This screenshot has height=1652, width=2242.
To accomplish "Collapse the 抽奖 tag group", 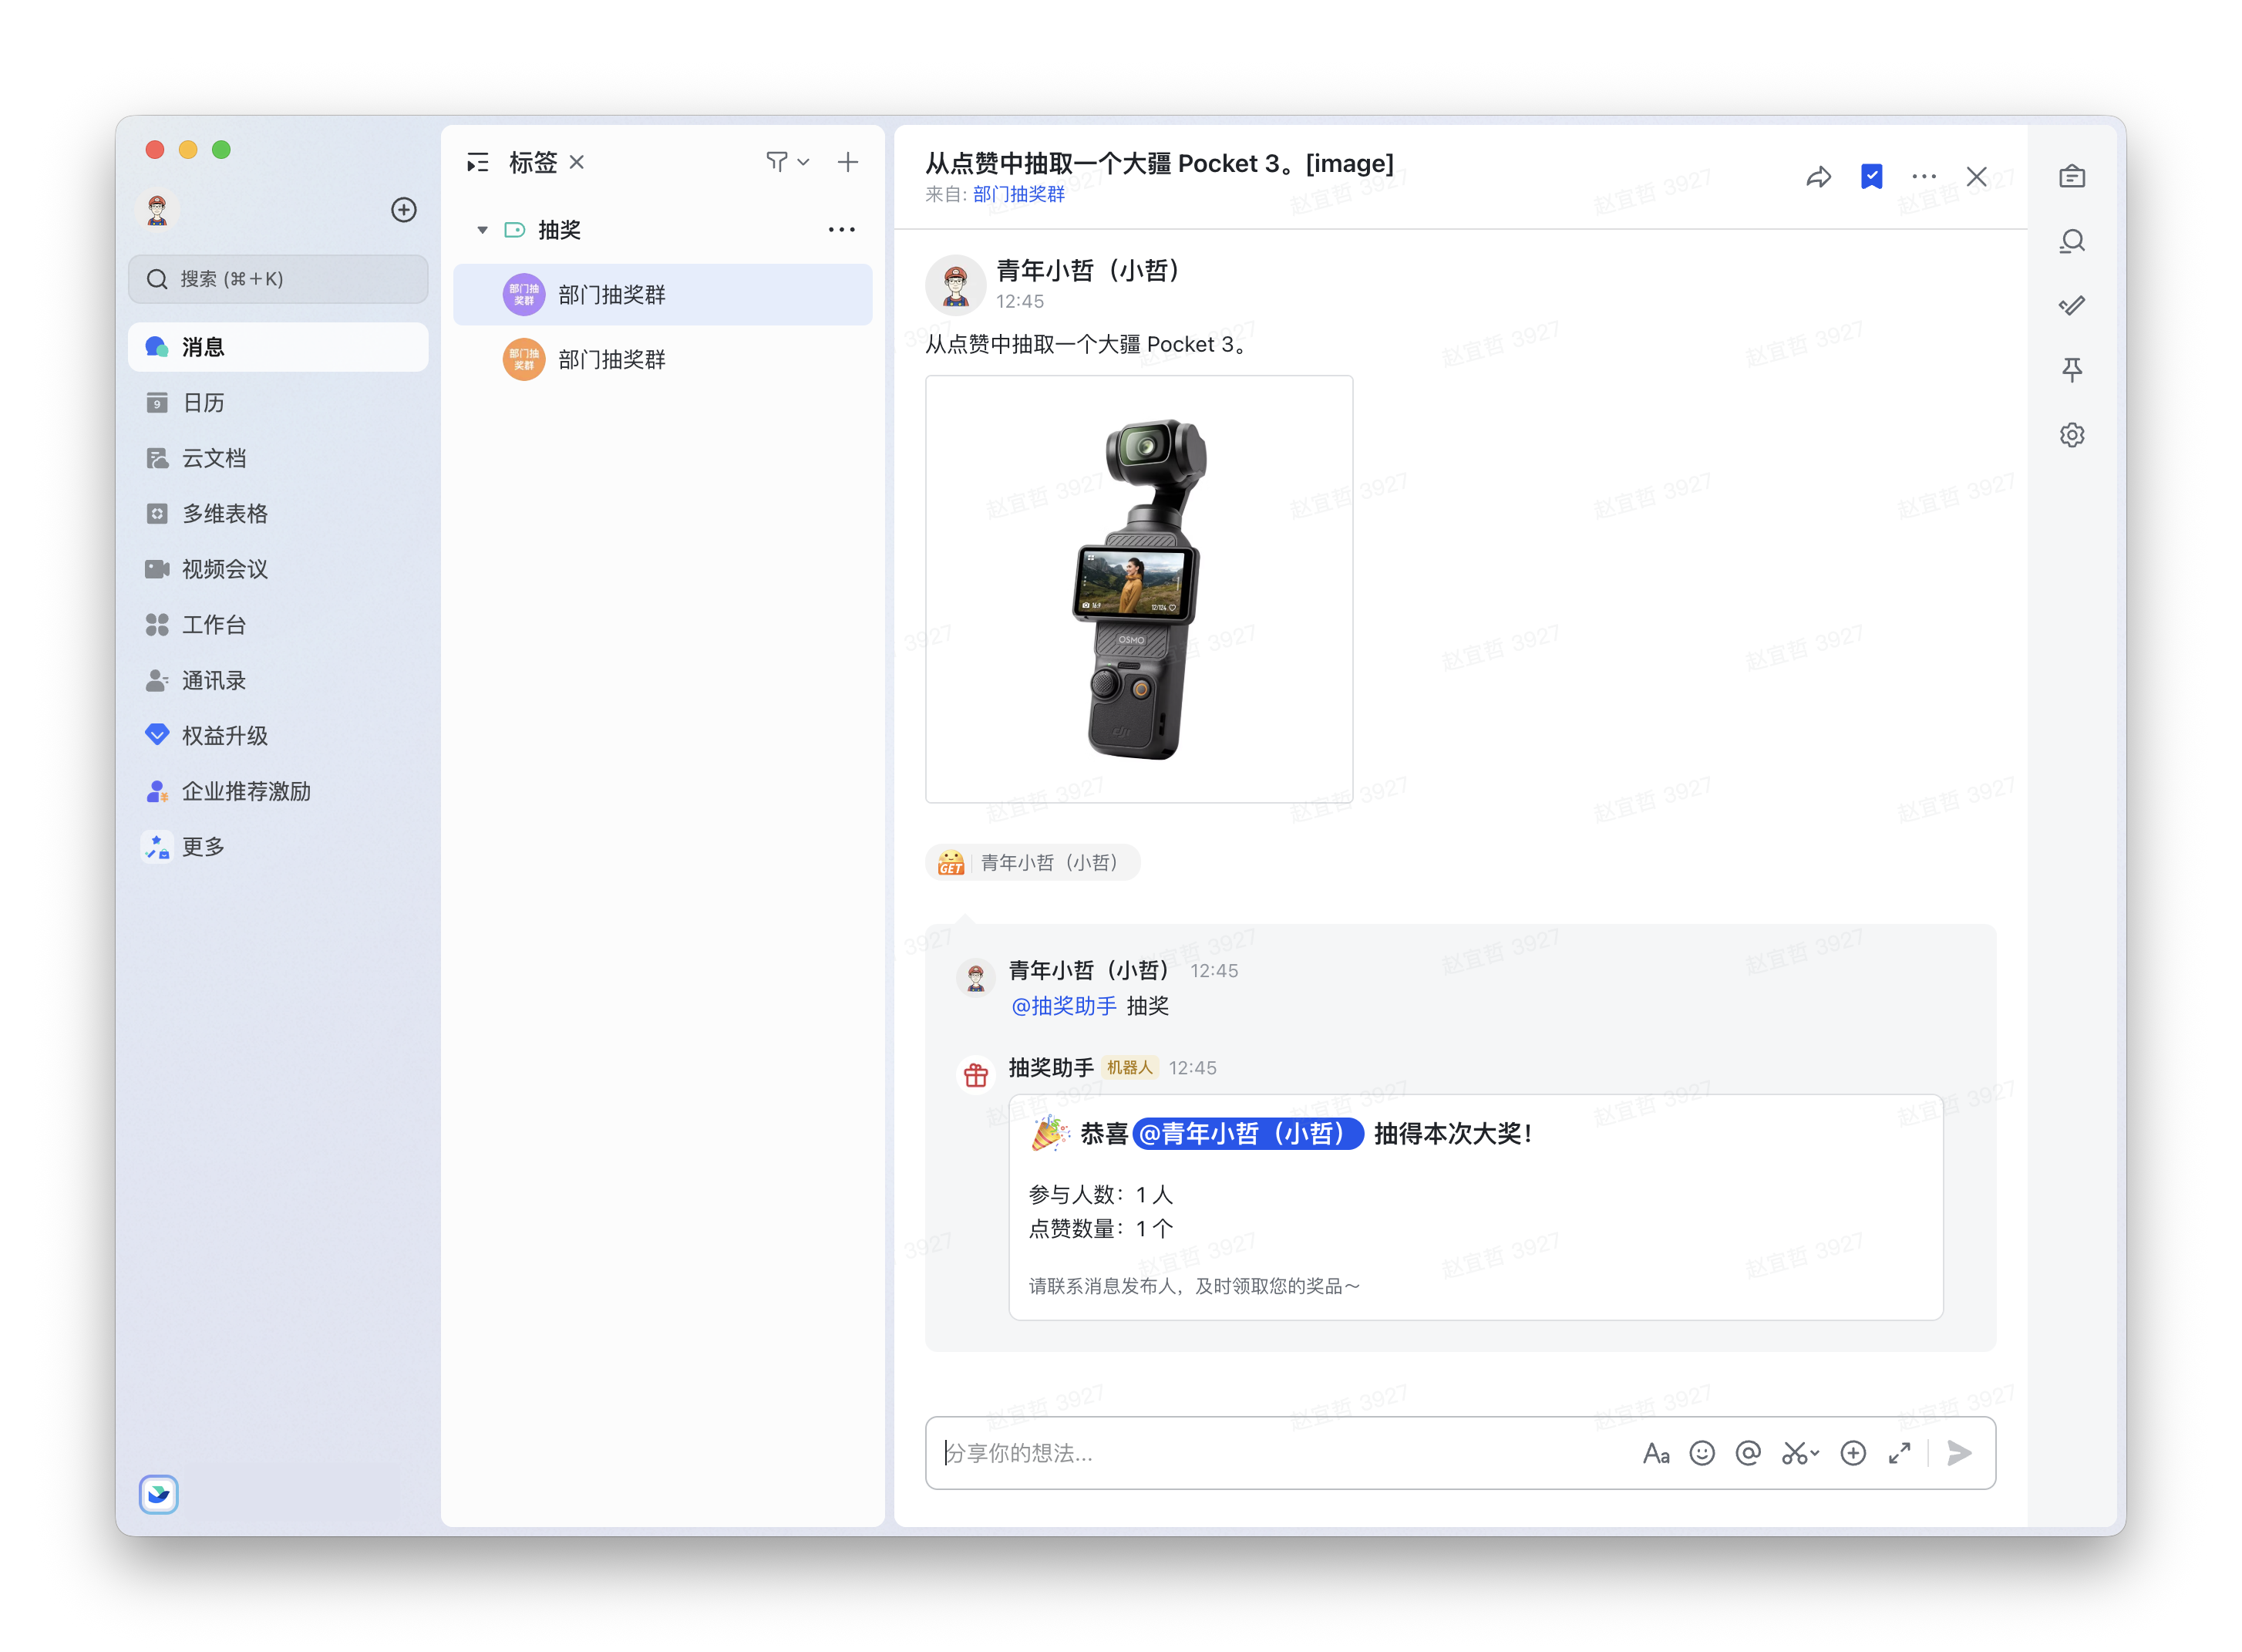I will [x=482, y=229].
